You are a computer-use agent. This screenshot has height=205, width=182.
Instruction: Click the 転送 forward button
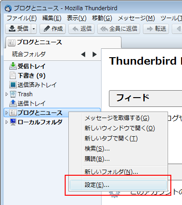(156, 29)
